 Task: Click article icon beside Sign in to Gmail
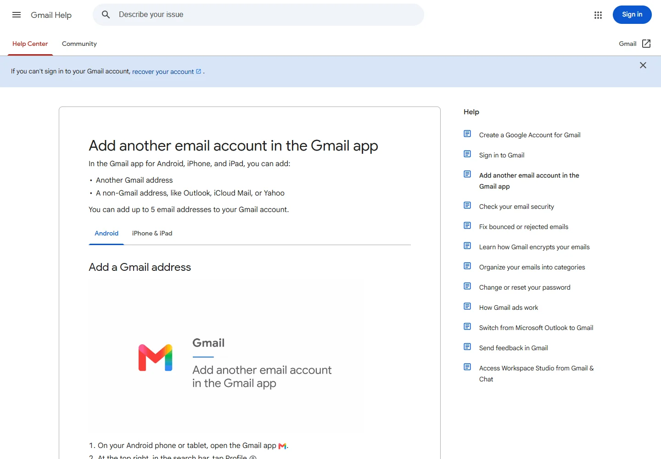pos(467,154)
